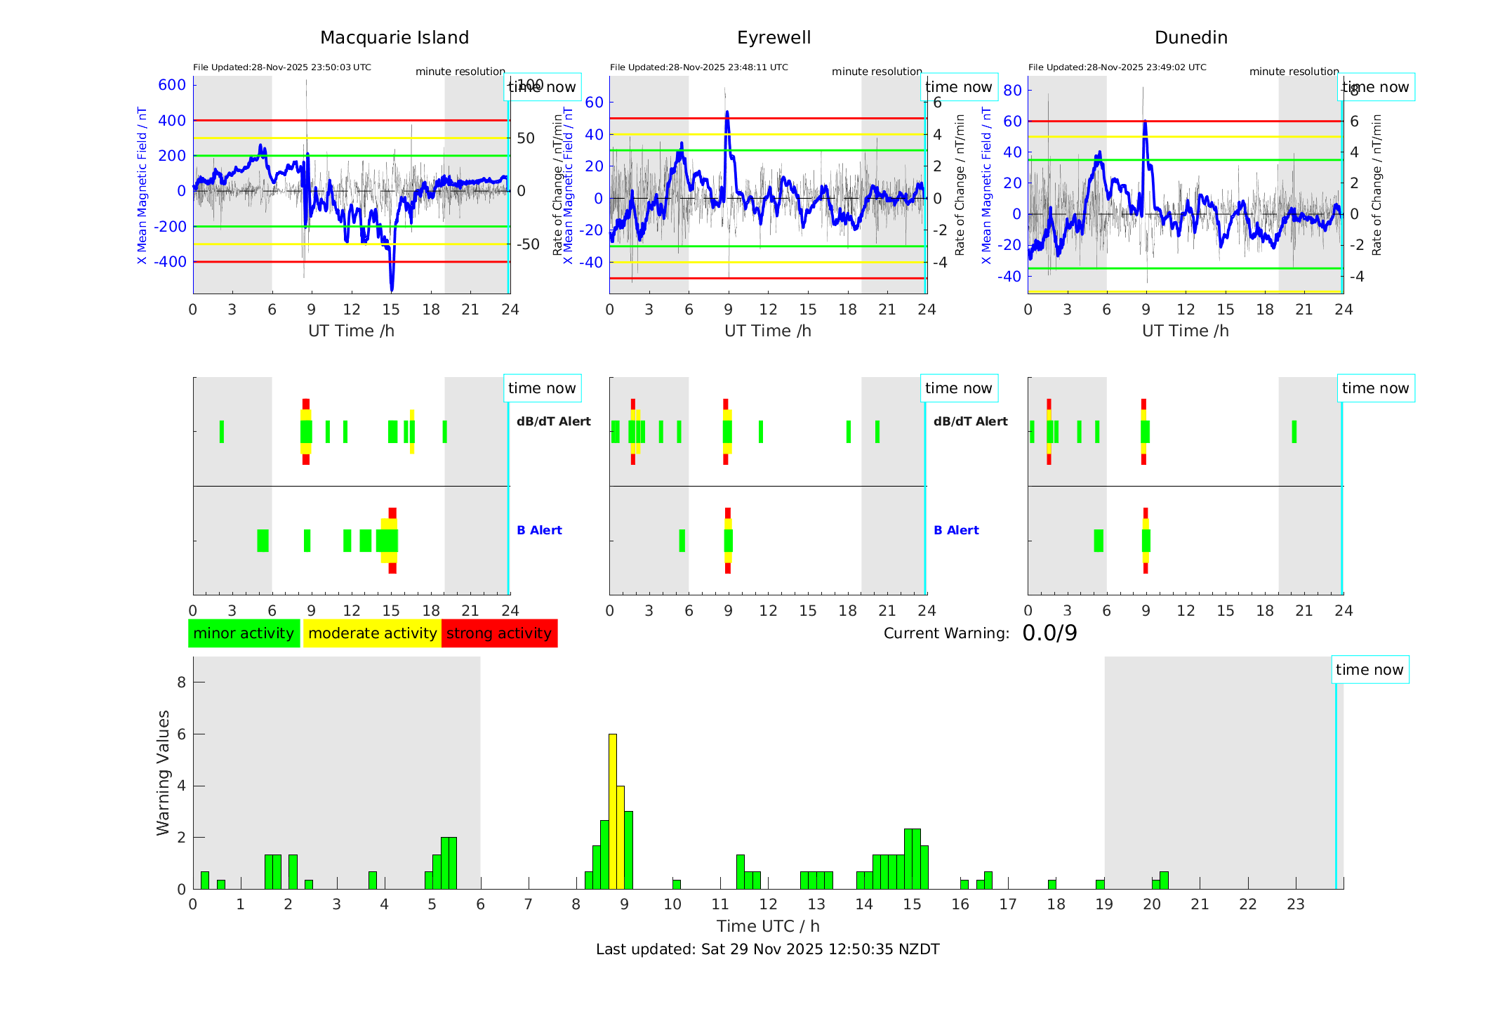
Task: Click 'time now' label on Dunedin alert panel
Action: click(1375, 388)
